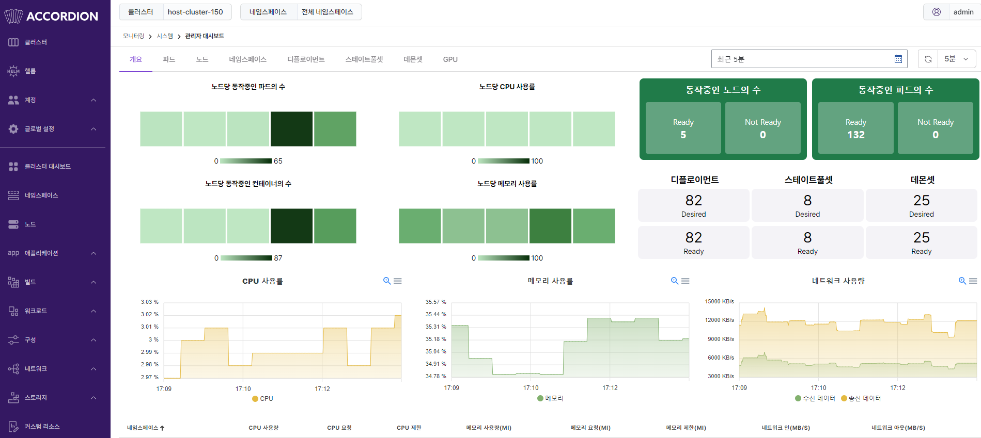Switch to the 파드 tab
Image resolution: width=981 pixels, height=438 pixels.
tap(169, 59)
